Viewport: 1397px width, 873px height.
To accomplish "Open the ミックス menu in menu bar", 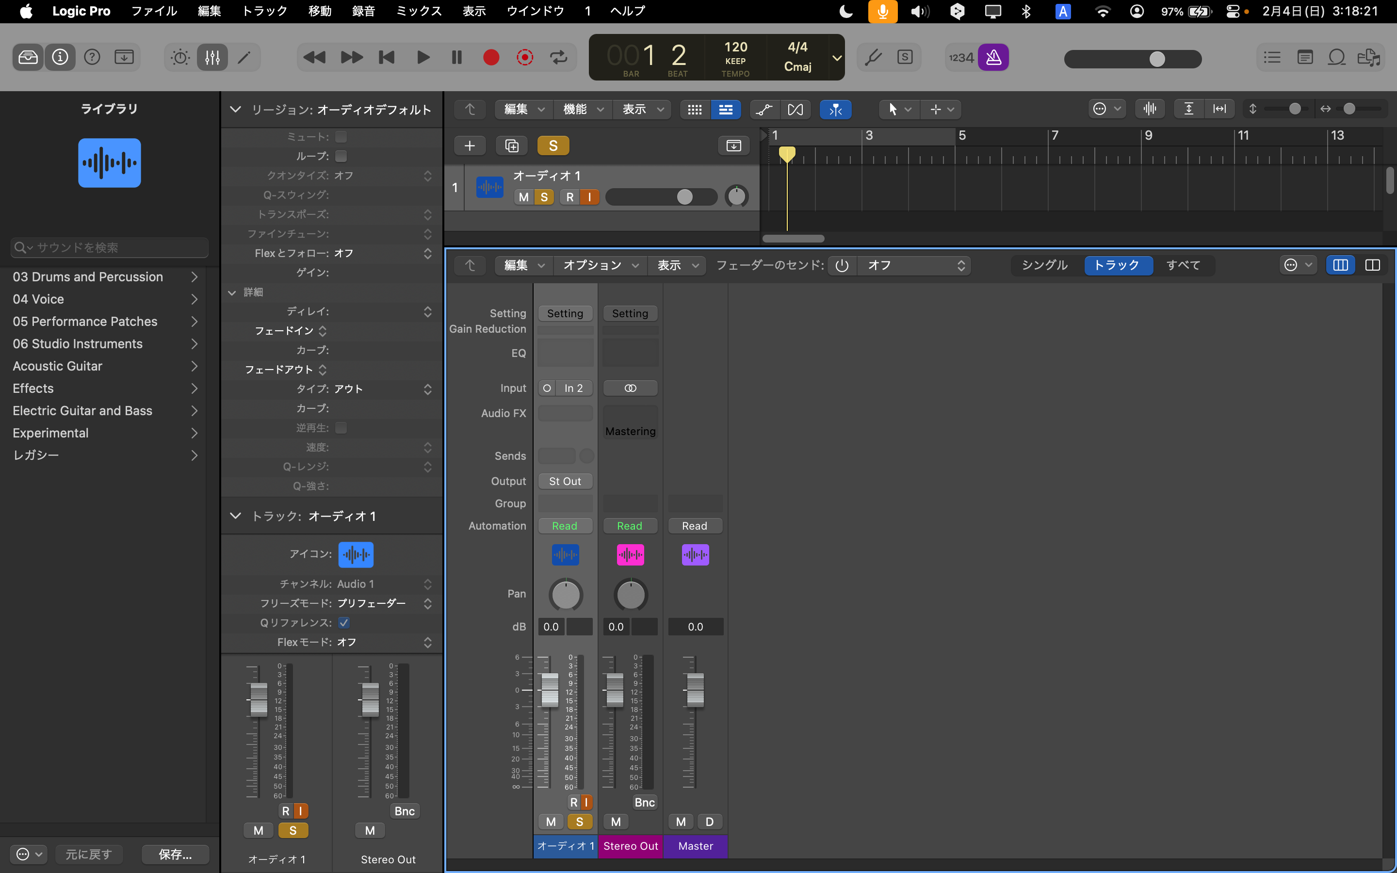I will (419, 11).
